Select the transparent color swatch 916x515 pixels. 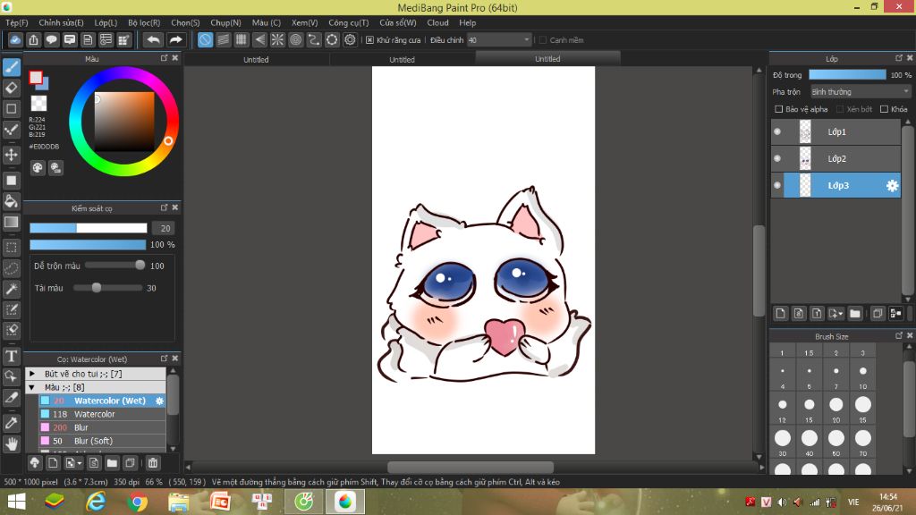click(38, 104)
